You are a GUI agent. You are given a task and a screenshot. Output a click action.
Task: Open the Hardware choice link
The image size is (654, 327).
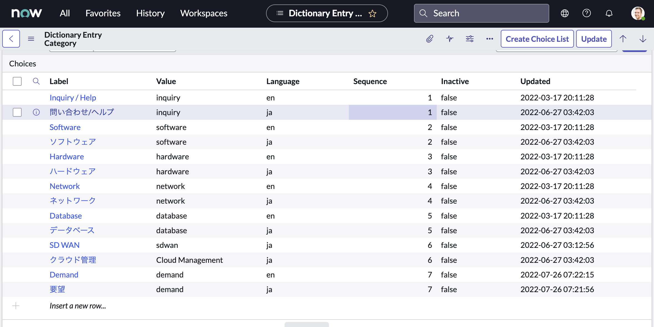pos(67,157)
